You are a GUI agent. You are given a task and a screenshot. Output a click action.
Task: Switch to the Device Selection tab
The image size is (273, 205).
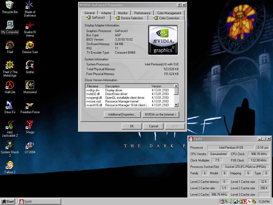[x=129, y=18]
